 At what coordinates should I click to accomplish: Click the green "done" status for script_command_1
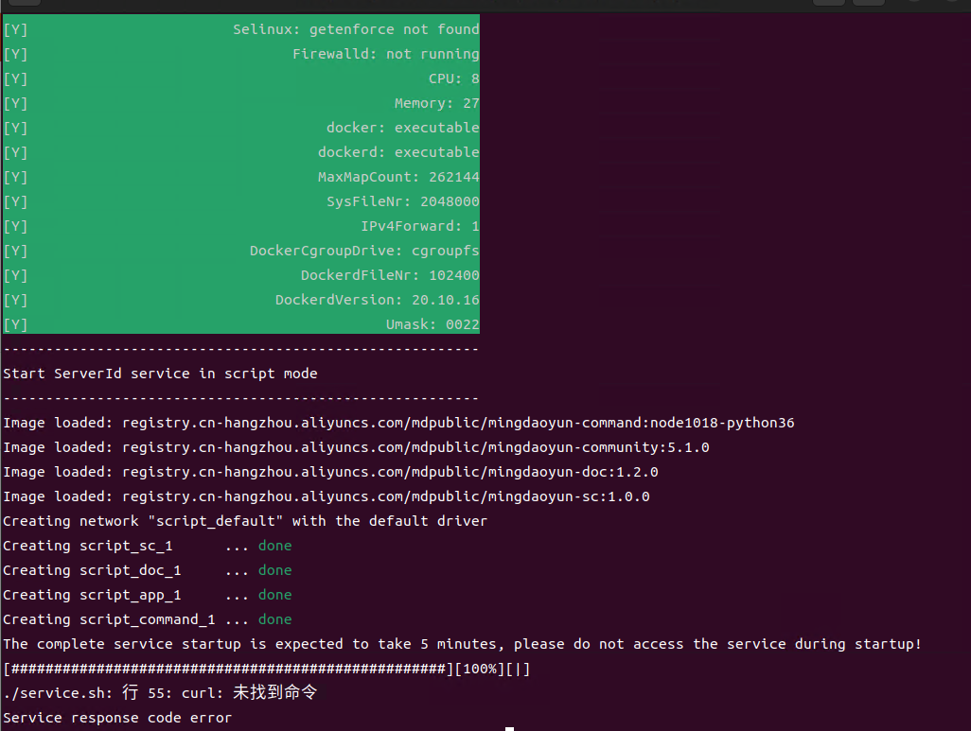[x=274, y=619]
